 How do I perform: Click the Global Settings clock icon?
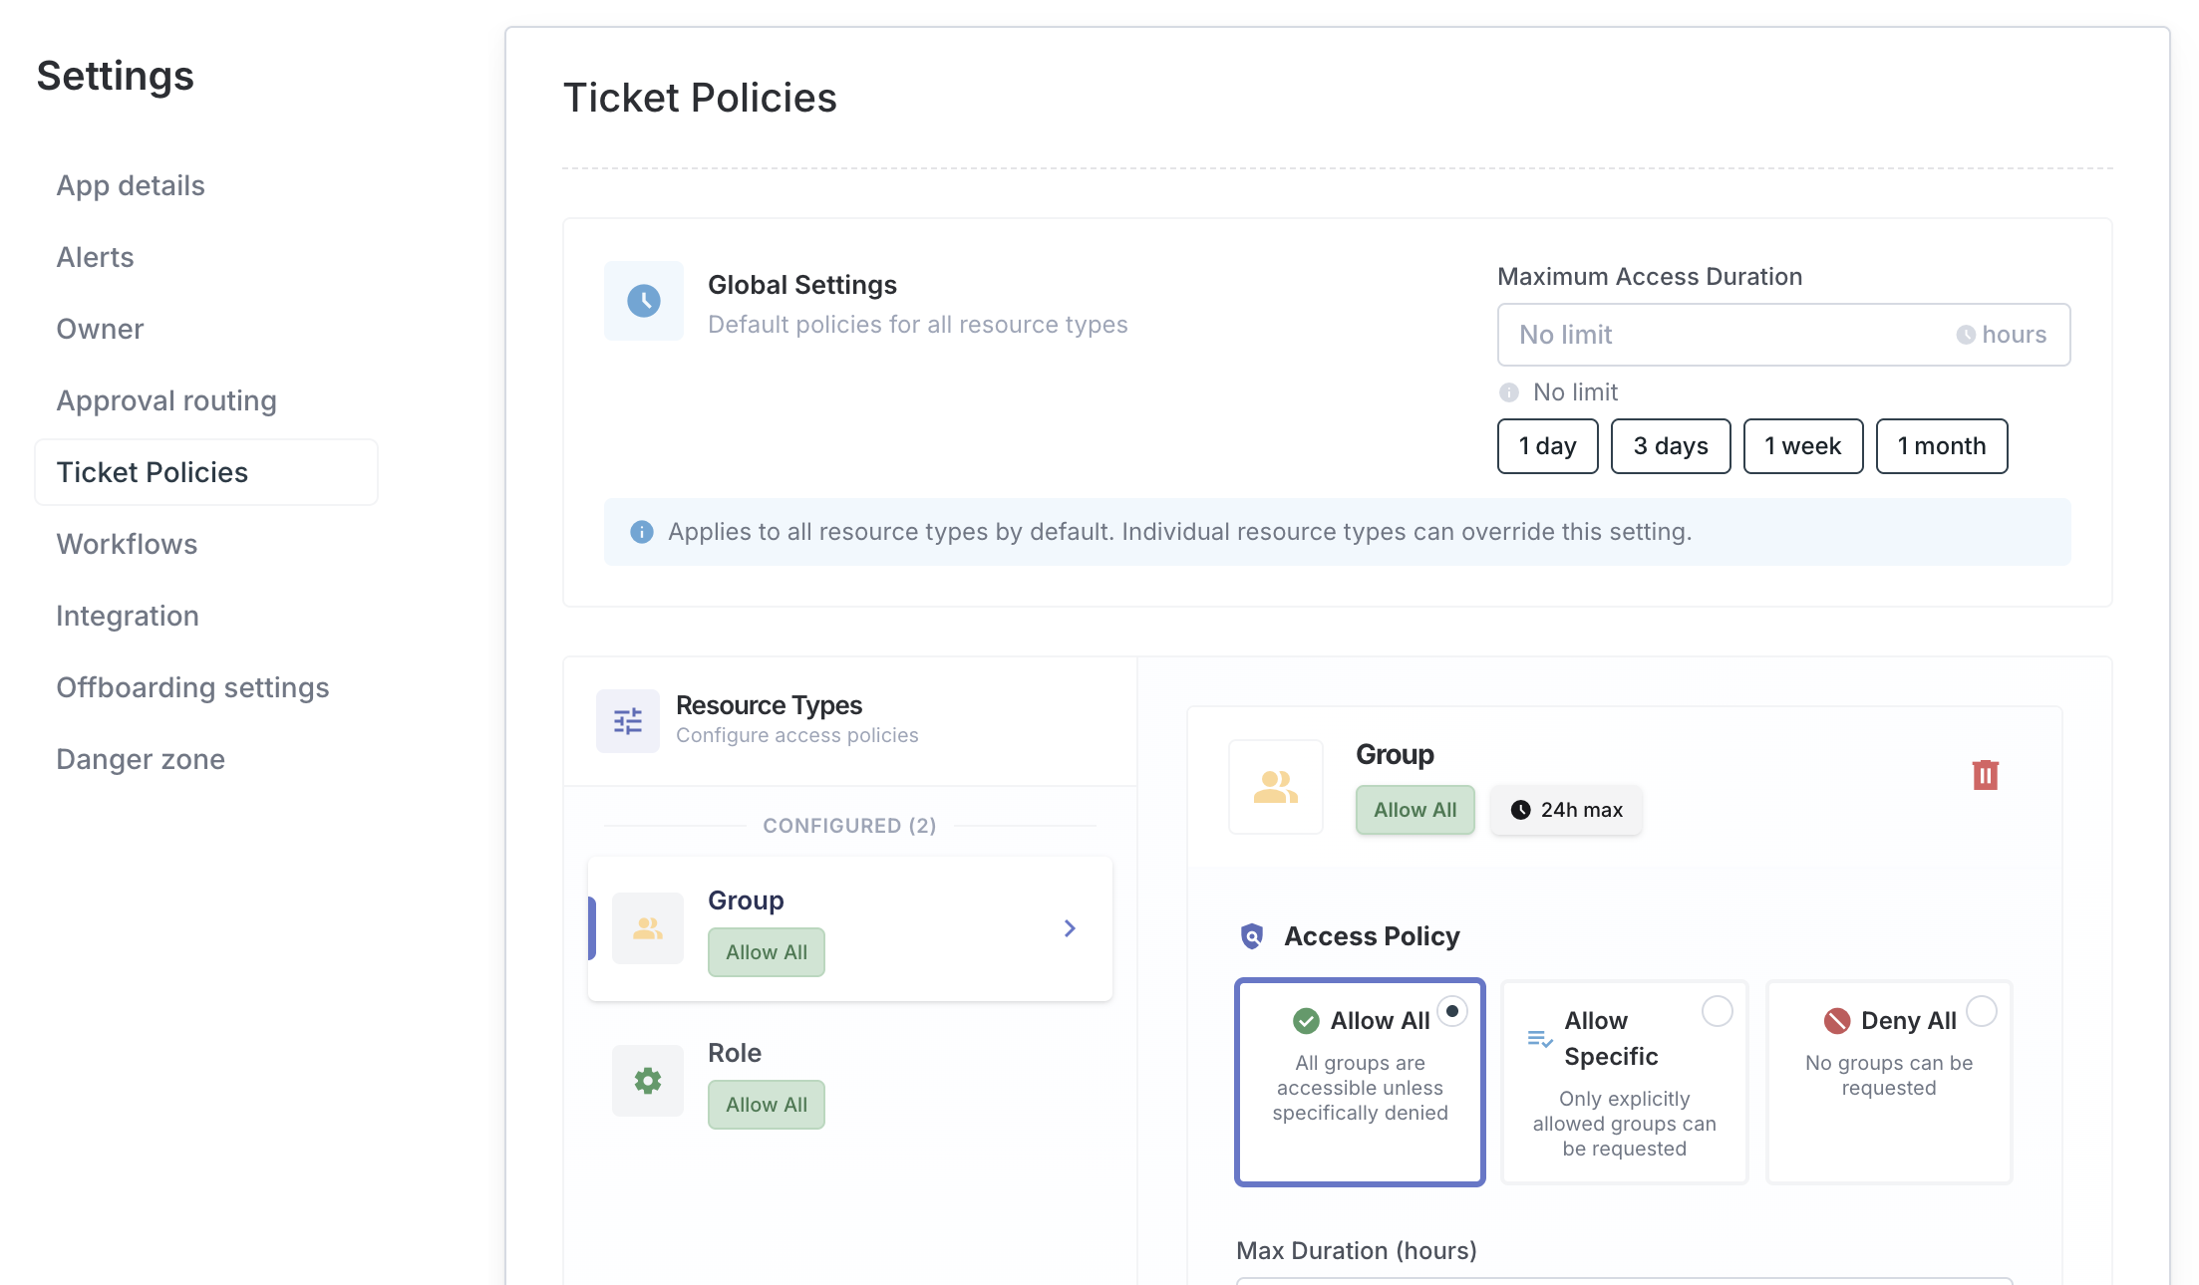pyautogui.click(x=644, y=301)
